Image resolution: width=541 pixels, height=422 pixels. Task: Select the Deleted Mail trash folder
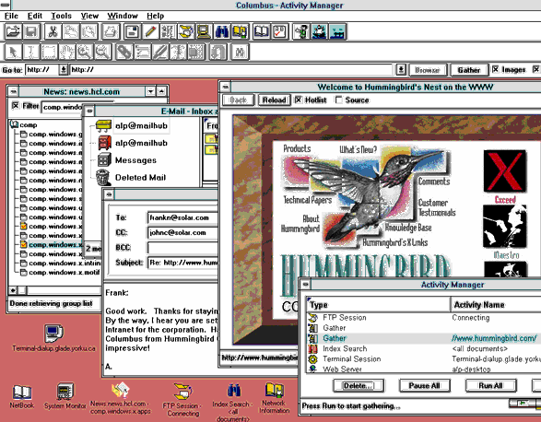click(x=131, y=177)
